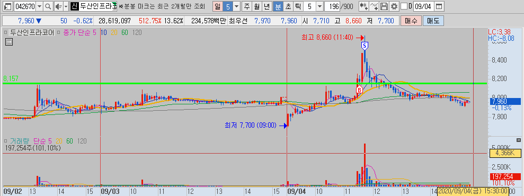524x196 pixels.
Task: Click the low price 7,700 in quote bar
Action: pos(386,21)
